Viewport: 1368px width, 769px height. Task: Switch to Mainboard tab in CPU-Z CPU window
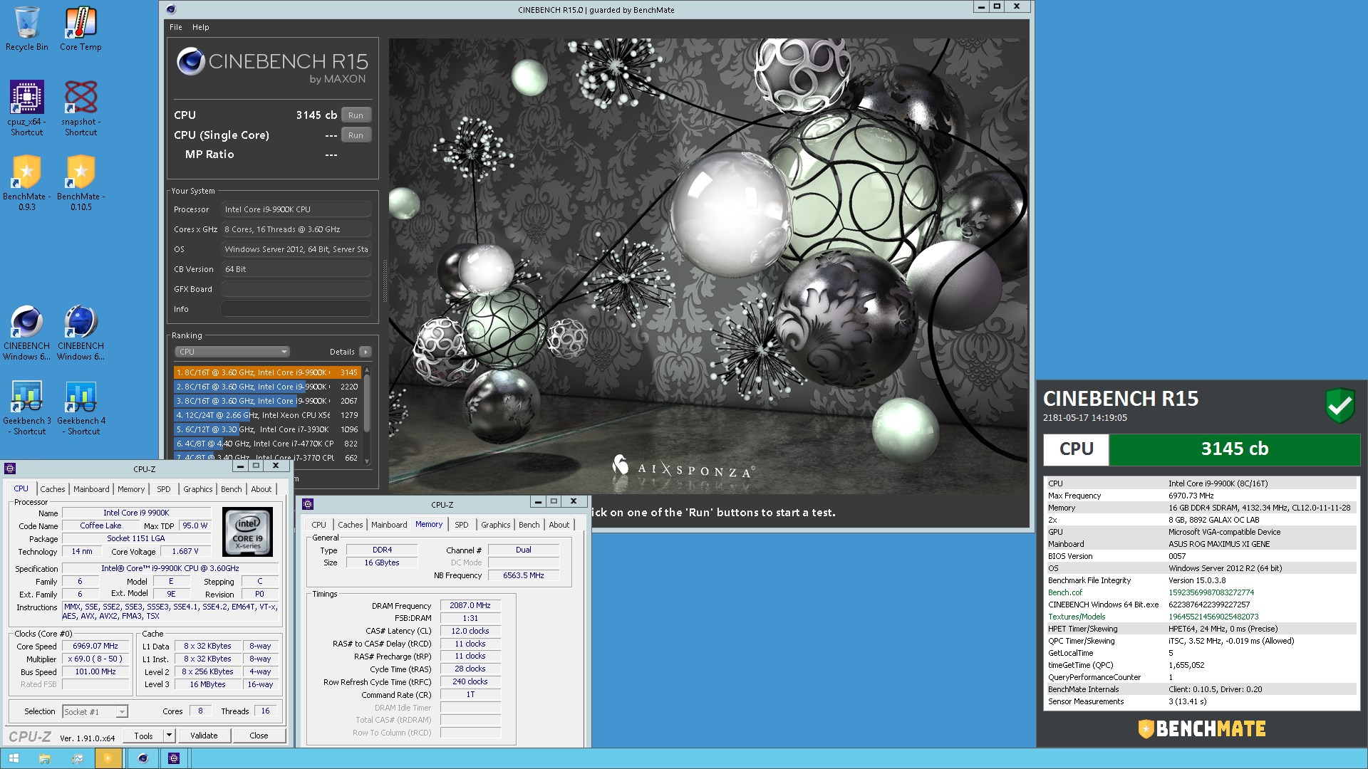tap(91, 489)
